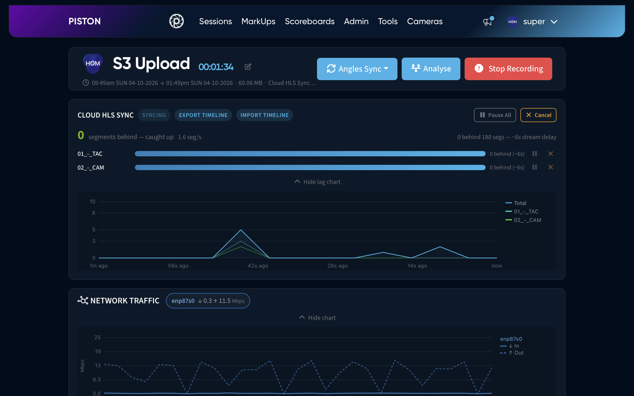634x396 pixels.
Task: Click the enp87s0 label in network legend
Action: [x=511, y=339]
